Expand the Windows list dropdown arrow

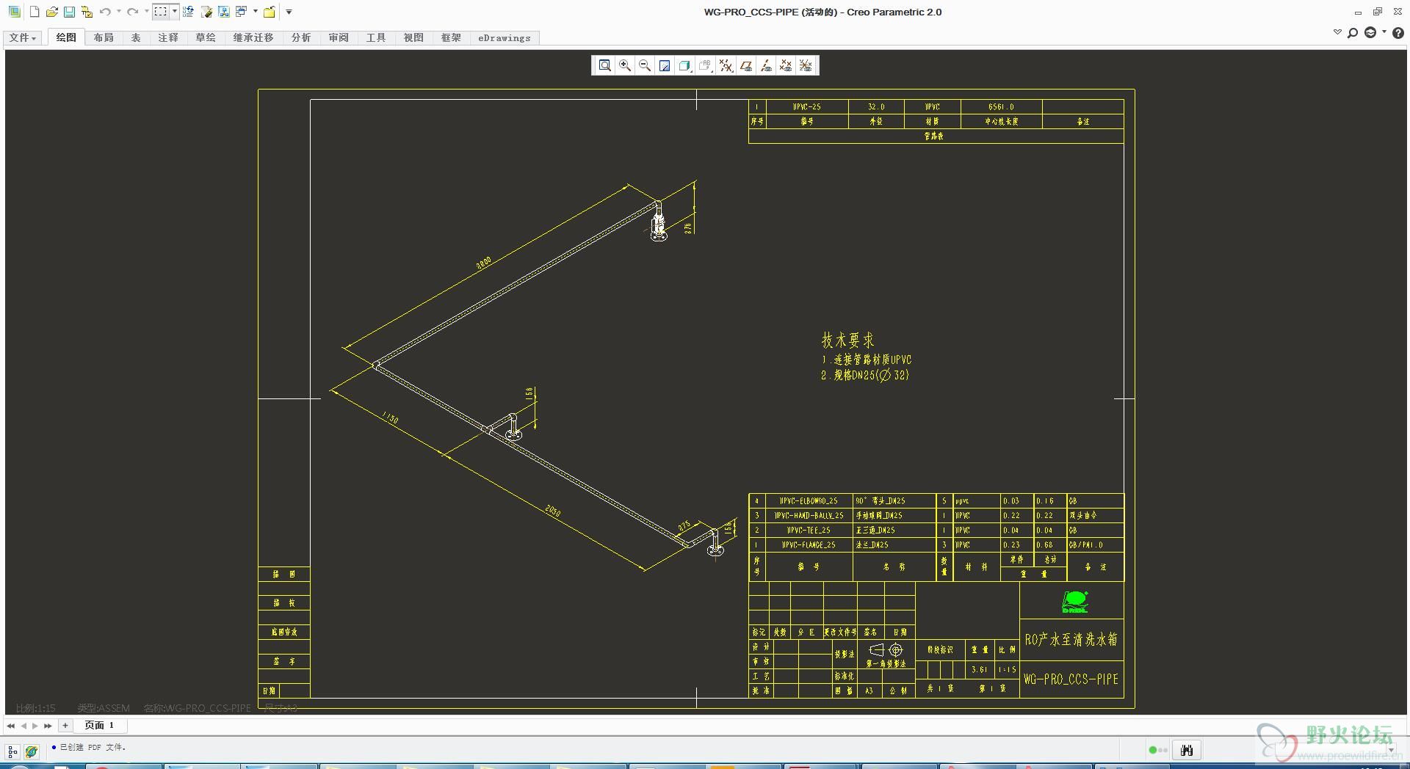tap(256, 12)
